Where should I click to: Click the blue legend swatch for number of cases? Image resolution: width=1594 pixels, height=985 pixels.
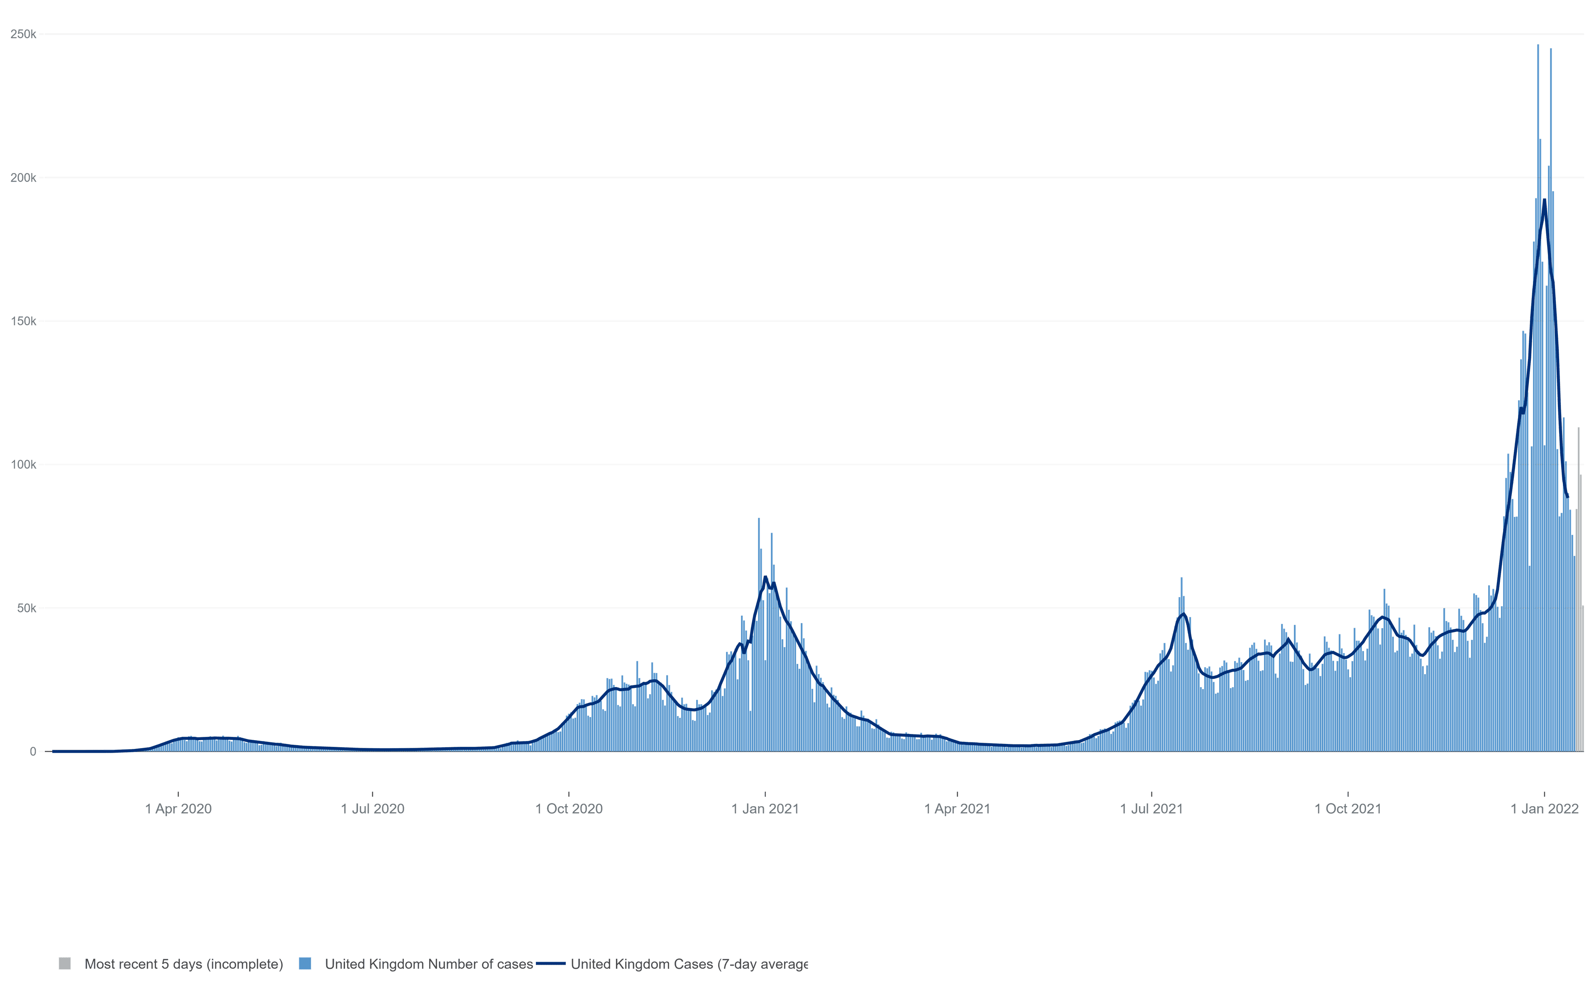tap(304, 963)
